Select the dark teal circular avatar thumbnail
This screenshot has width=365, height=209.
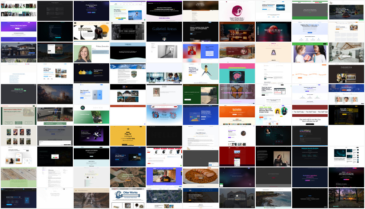pos(274,136)
